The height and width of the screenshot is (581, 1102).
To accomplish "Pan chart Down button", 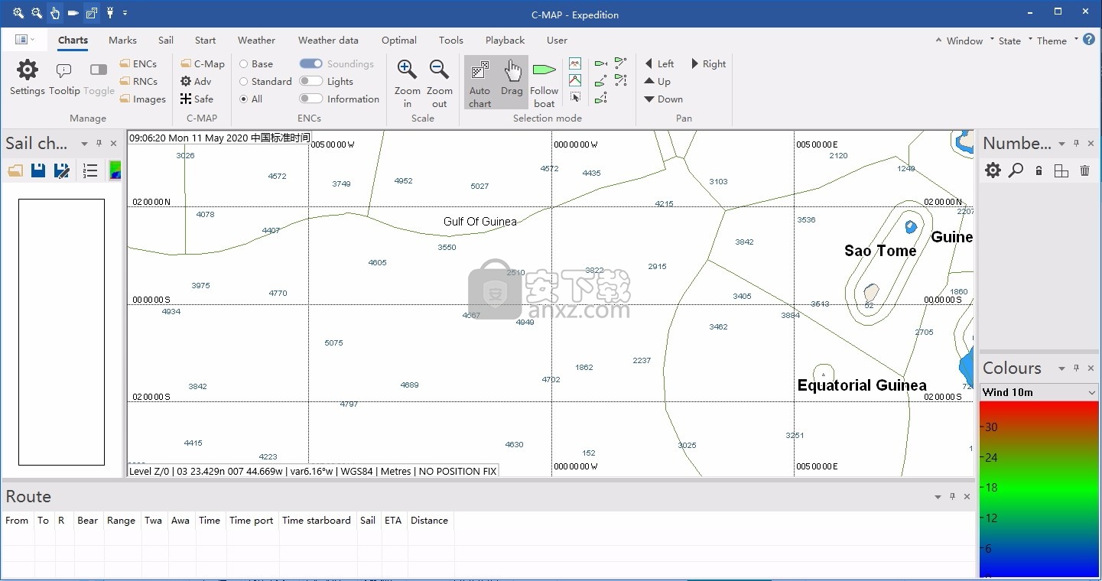I will click(663, 99).
